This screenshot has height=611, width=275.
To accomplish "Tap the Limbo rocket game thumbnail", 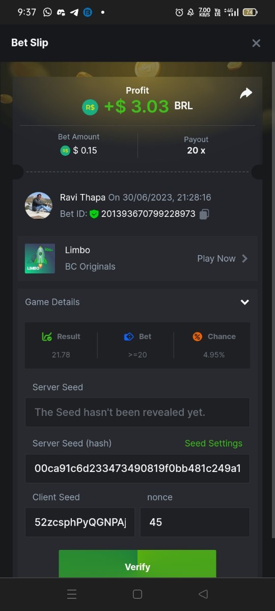I will pyautogui.click(x=40, y=259).
